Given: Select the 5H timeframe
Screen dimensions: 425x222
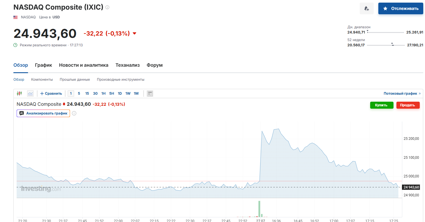Looking at the screenshot, I should (112, 94).
